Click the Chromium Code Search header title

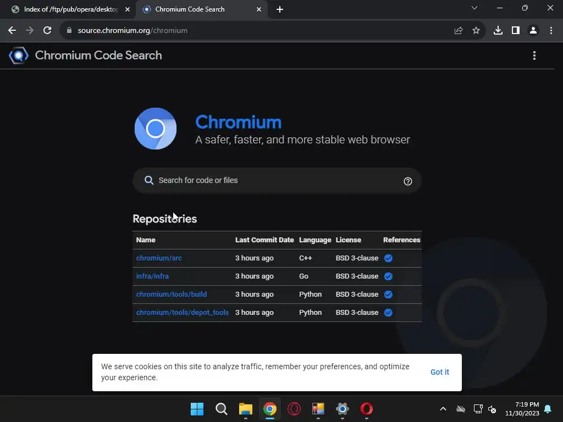click(98, 55)
